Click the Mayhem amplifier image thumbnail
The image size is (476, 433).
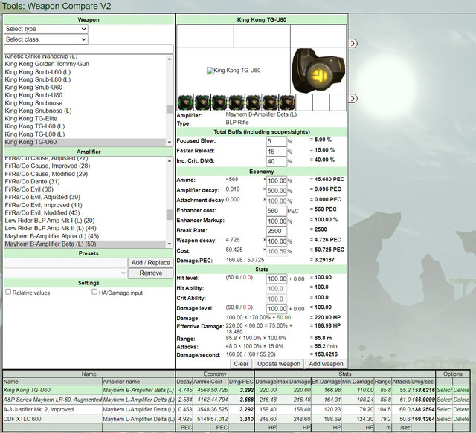coord(318,70)
